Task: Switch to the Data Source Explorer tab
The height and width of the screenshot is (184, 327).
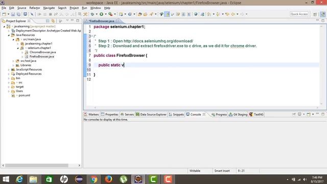Action: coord(151,114)
